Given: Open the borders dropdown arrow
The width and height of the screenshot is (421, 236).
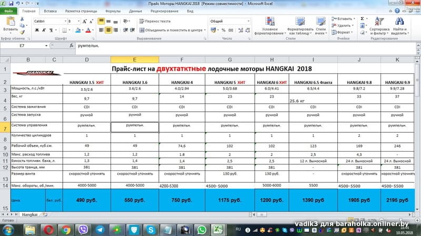Looking at the screenshot, I should [x=69, y=30].
